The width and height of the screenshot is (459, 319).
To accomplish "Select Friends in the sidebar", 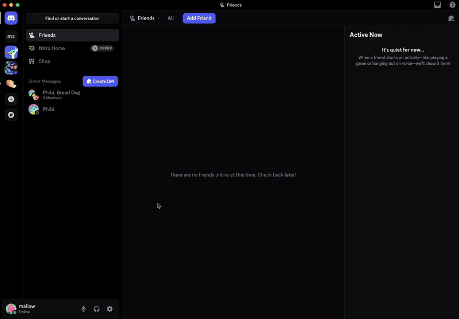I will 72,36.
